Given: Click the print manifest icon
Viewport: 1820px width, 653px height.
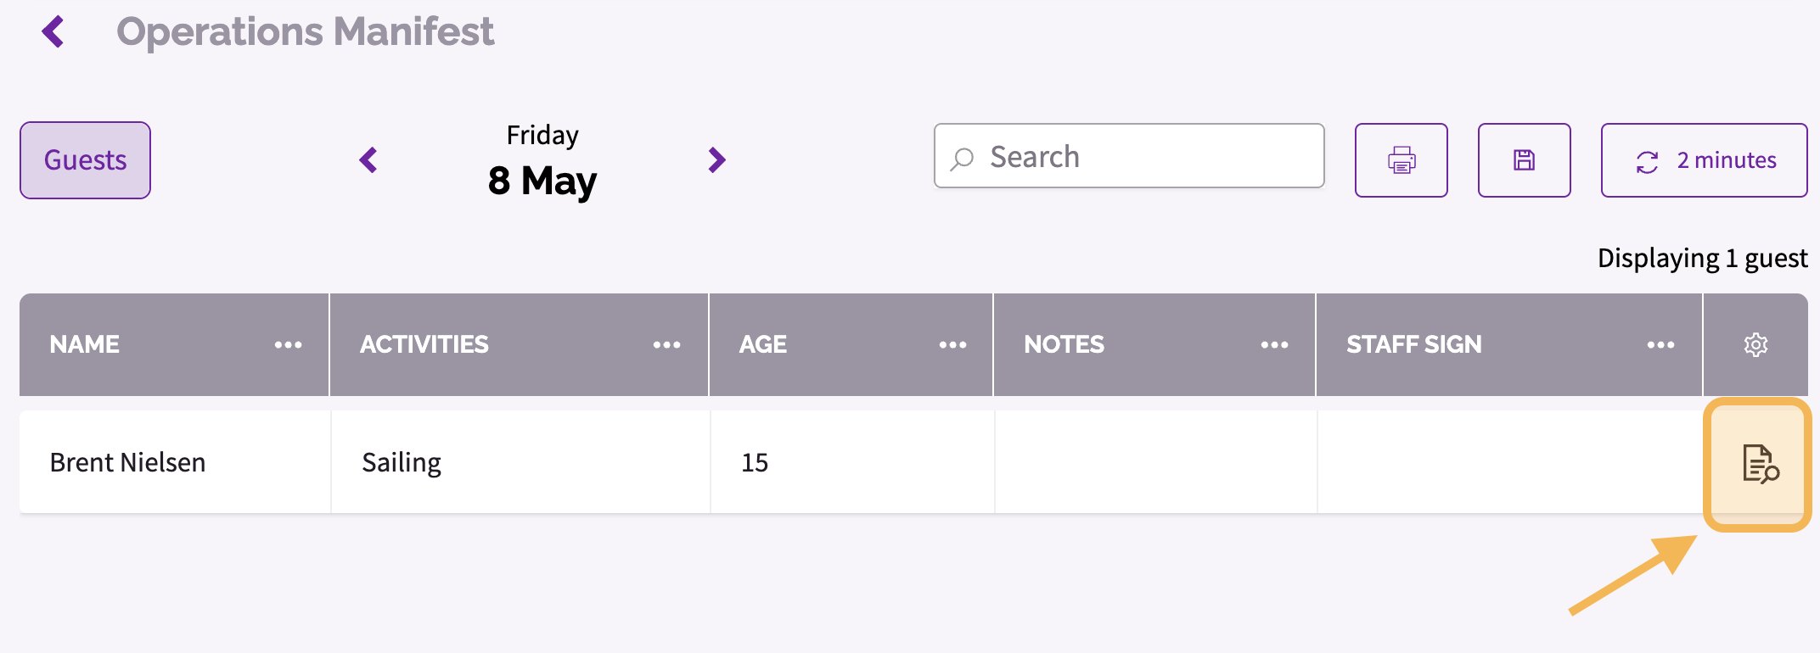Looking at the screenshot, I should tap(1402, 160).
